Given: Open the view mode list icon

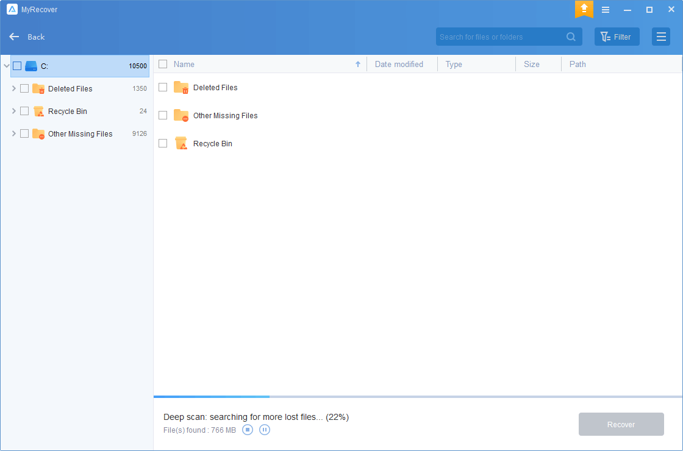Looking at the screenshot, I should point(660,37).
